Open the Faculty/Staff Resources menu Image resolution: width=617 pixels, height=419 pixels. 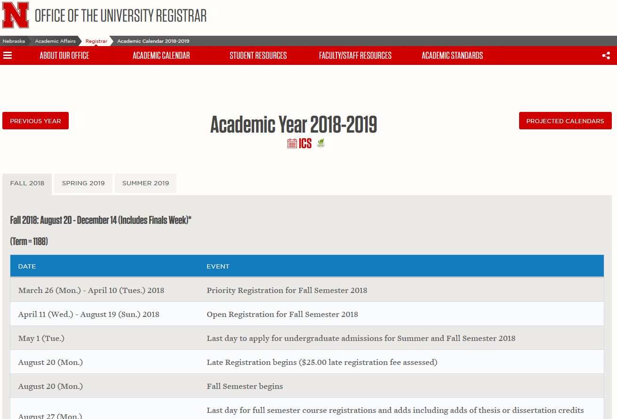355,55
